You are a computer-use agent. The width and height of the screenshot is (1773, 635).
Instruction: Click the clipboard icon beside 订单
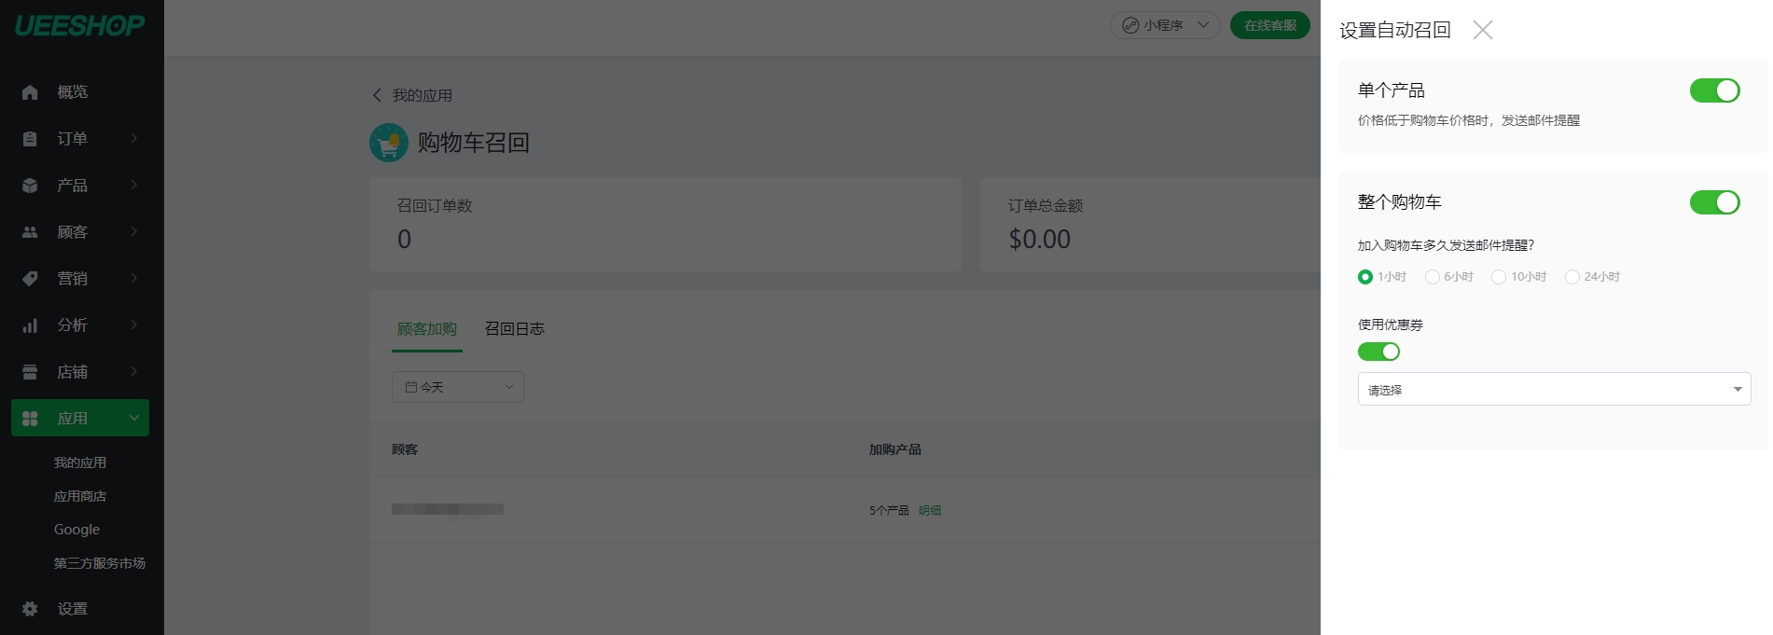[30, 139]
